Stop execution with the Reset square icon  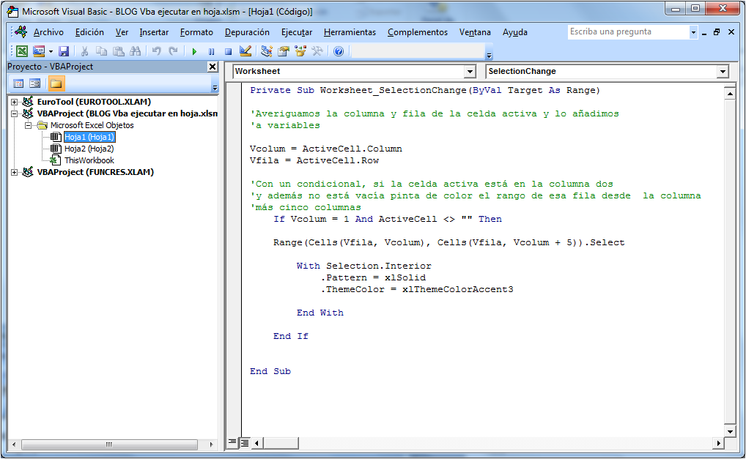tap(228, 51)
